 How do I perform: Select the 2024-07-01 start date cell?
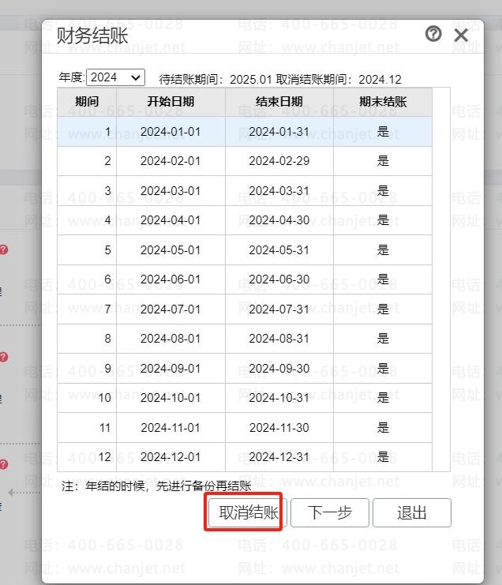tap(170, 309)
